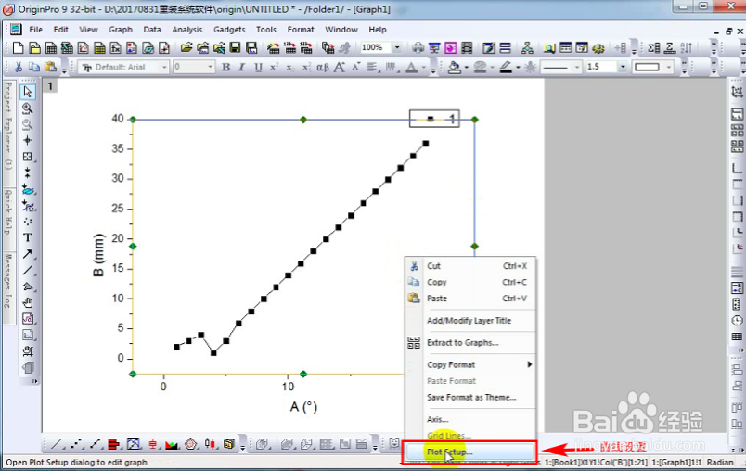
Task: Open the font name dropdown (Default: Arial)
Action: 164,67
